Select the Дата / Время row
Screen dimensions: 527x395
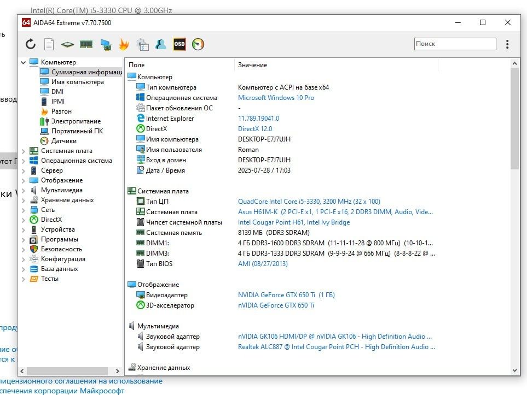282,170
